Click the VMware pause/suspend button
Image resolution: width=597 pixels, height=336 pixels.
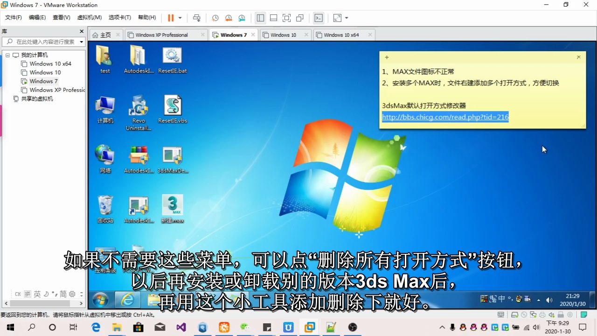pyautogui.click(x=171, y=18)
